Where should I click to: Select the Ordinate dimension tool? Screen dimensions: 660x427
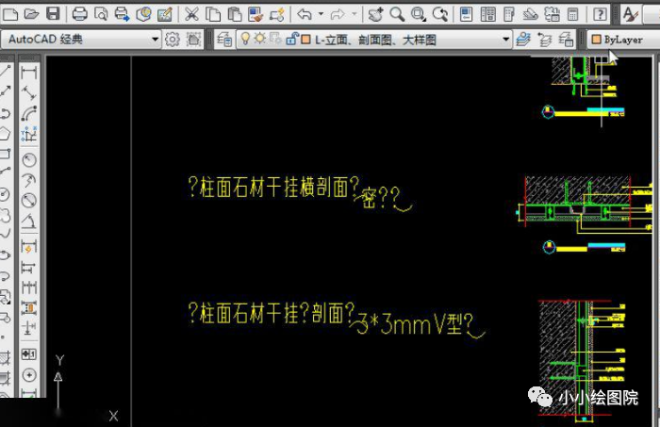(x=28, y=134)
